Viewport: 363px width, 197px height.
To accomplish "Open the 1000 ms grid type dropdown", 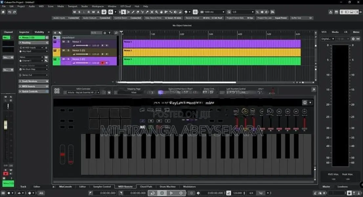I will click(x=213, y=12).
